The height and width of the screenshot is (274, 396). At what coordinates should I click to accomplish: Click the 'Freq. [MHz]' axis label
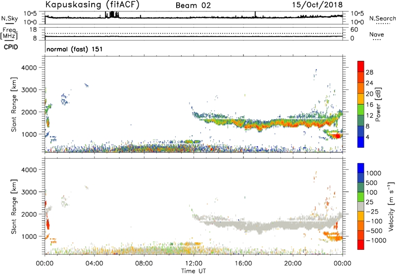(x=9, y=33)
